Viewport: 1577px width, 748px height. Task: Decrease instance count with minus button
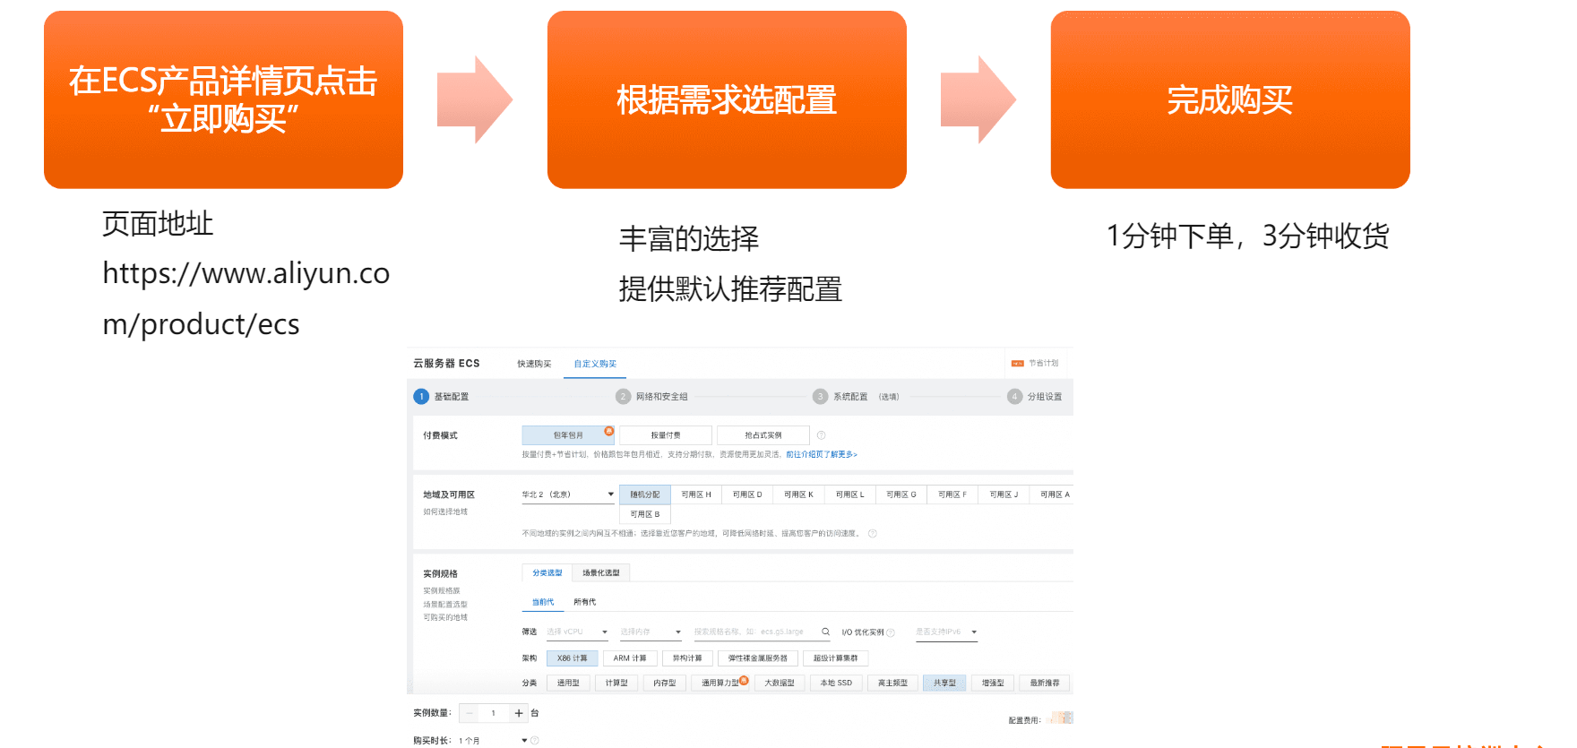coord(469,713)
